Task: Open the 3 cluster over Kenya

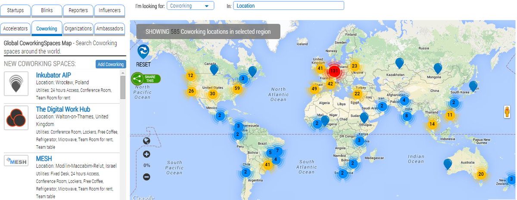Action: pyautogui.click(x=359, y=140)
